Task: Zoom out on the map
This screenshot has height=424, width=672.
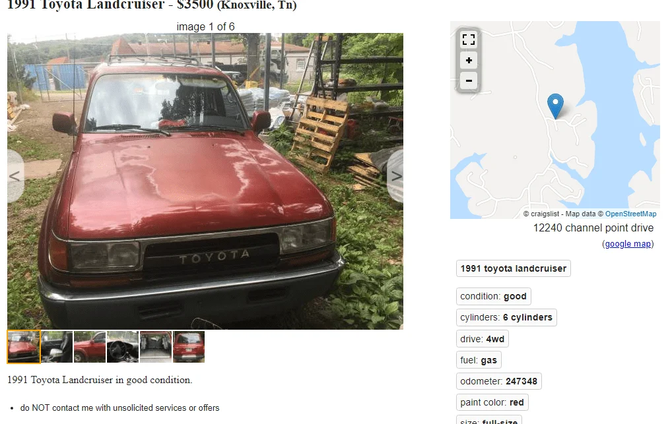Action: [x=469, y=80]
